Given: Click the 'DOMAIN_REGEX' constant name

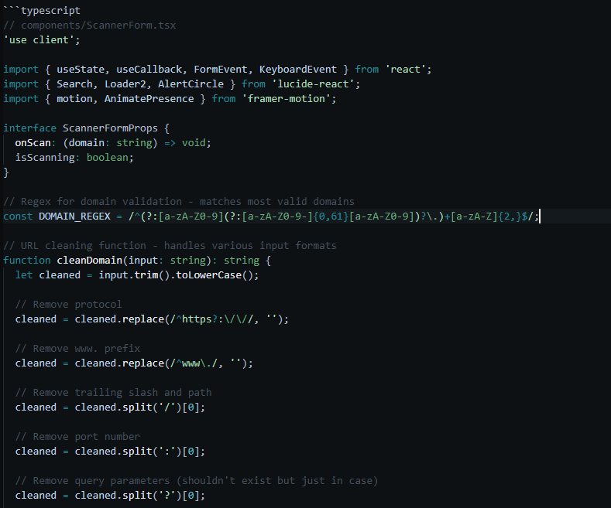Looking at the screenshot, I should 74,216.
